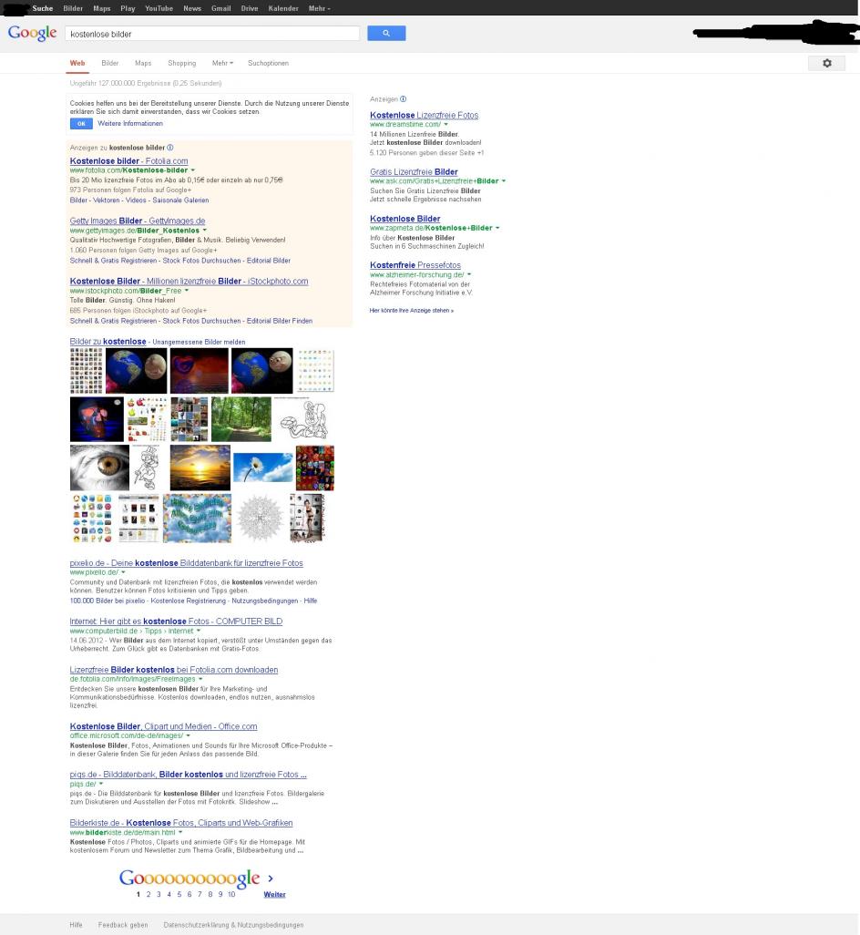Go to results page 10

pos(231,895)
